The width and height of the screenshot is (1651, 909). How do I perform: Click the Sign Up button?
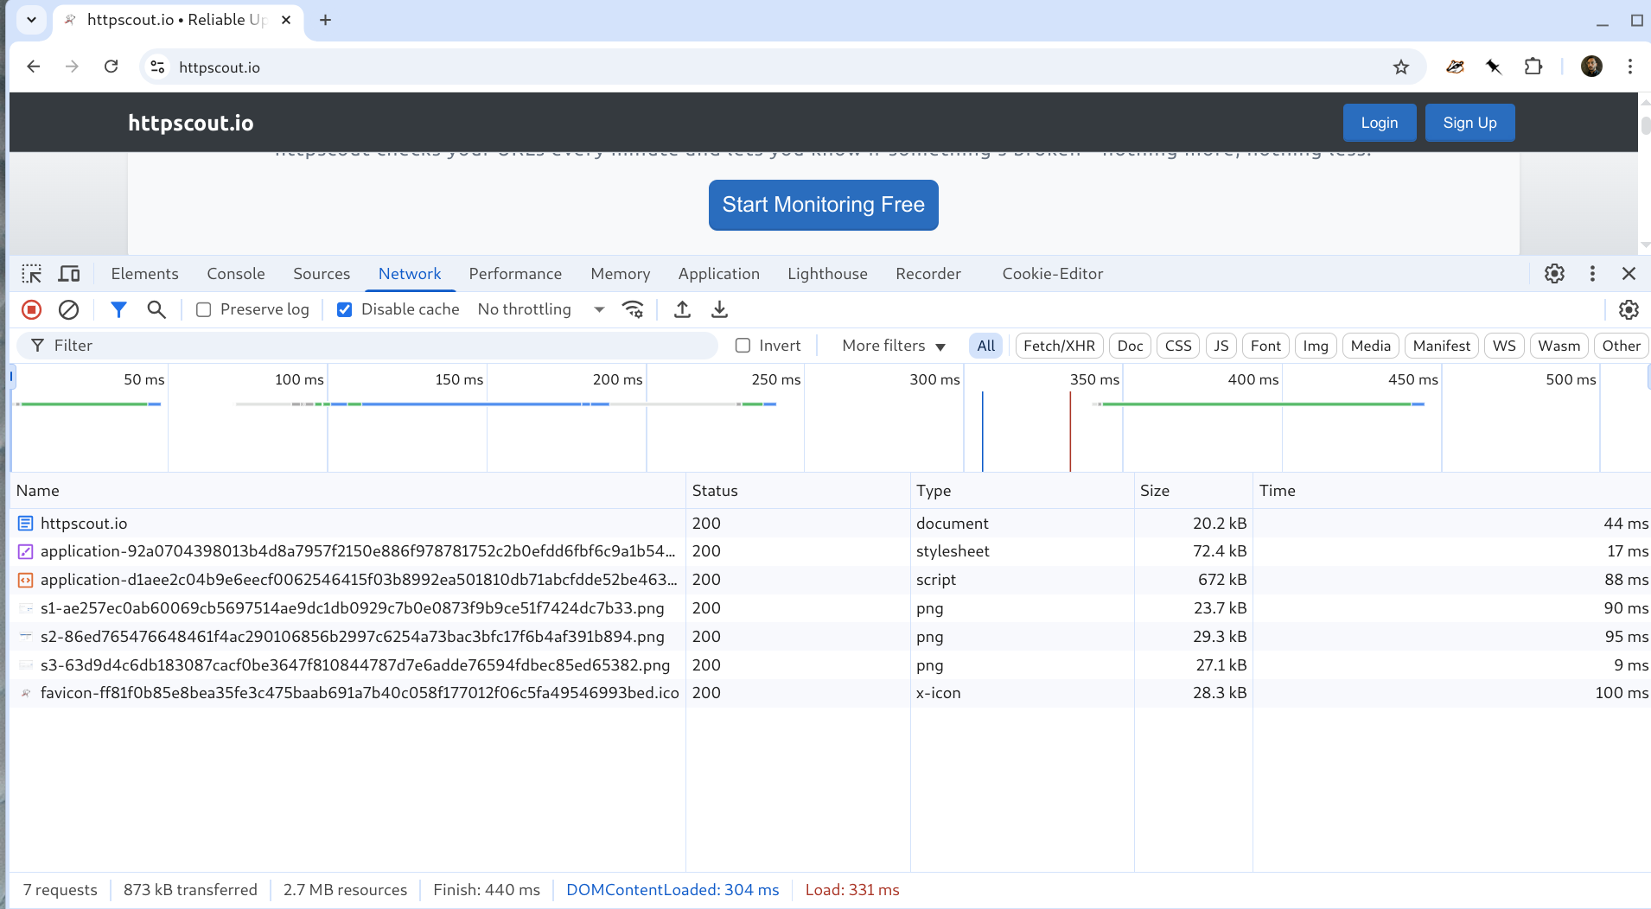click(x=1469, y=123)
